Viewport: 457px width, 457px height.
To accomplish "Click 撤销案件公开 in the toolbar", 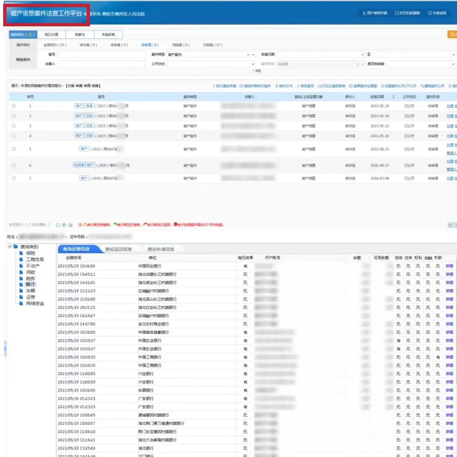I will pos(432,86).
